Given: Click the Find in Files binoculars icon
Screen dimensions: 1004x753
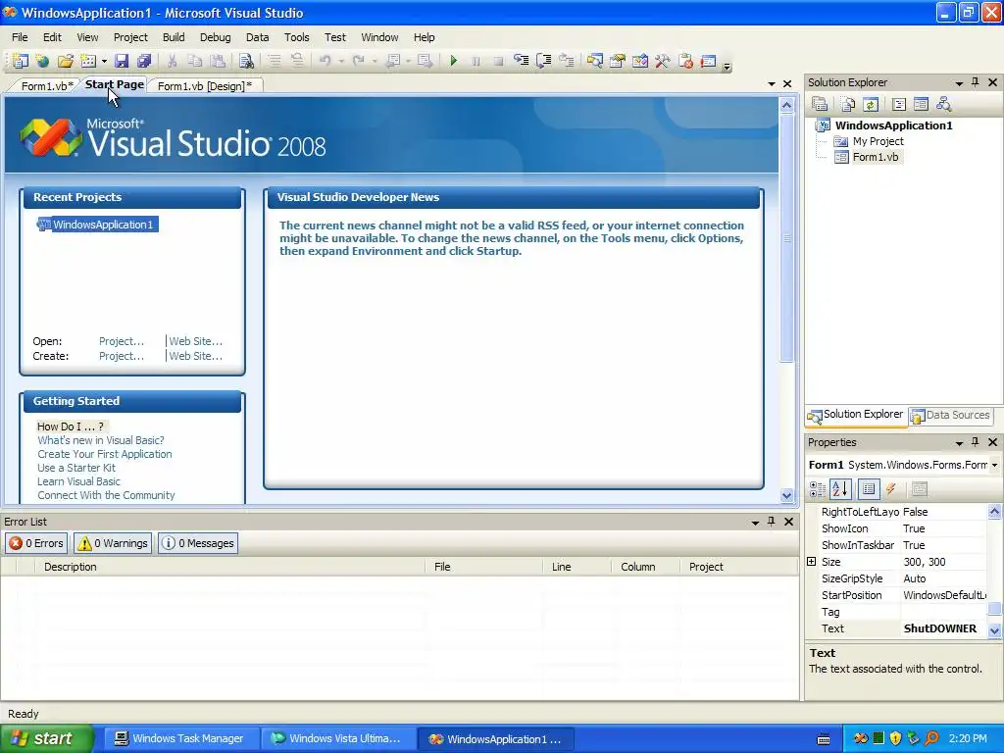Looking at the screenshot, I should click(246, 61).
